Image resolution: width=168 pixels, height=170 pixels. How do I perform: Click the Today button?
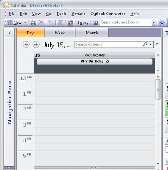[x=83, y=23]
